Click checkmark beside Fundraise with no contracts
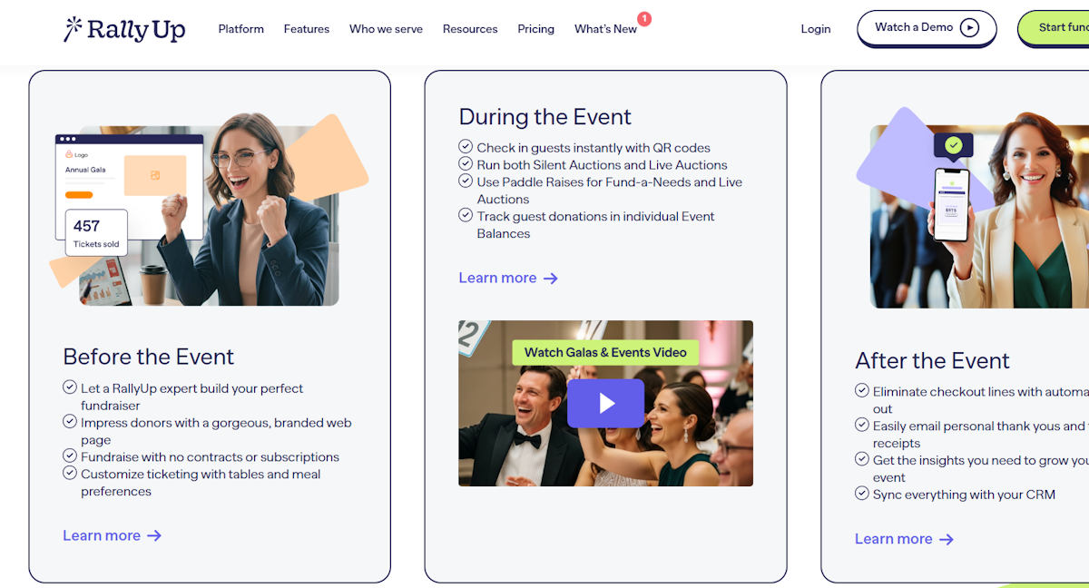The height and width of the screenshot is (588, 1089). point(70,456)
